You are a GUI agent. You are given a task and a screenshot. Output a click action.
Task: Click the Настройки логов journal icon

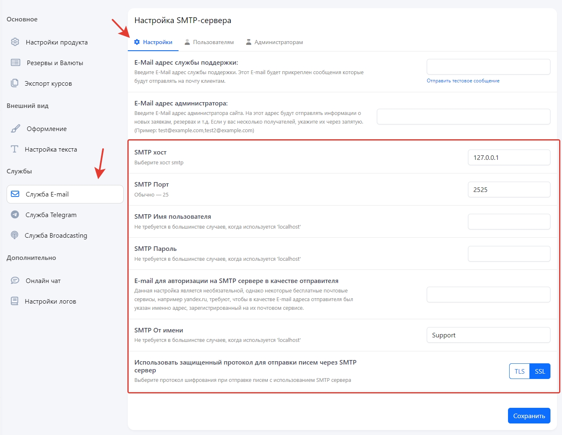coord(15,301)
